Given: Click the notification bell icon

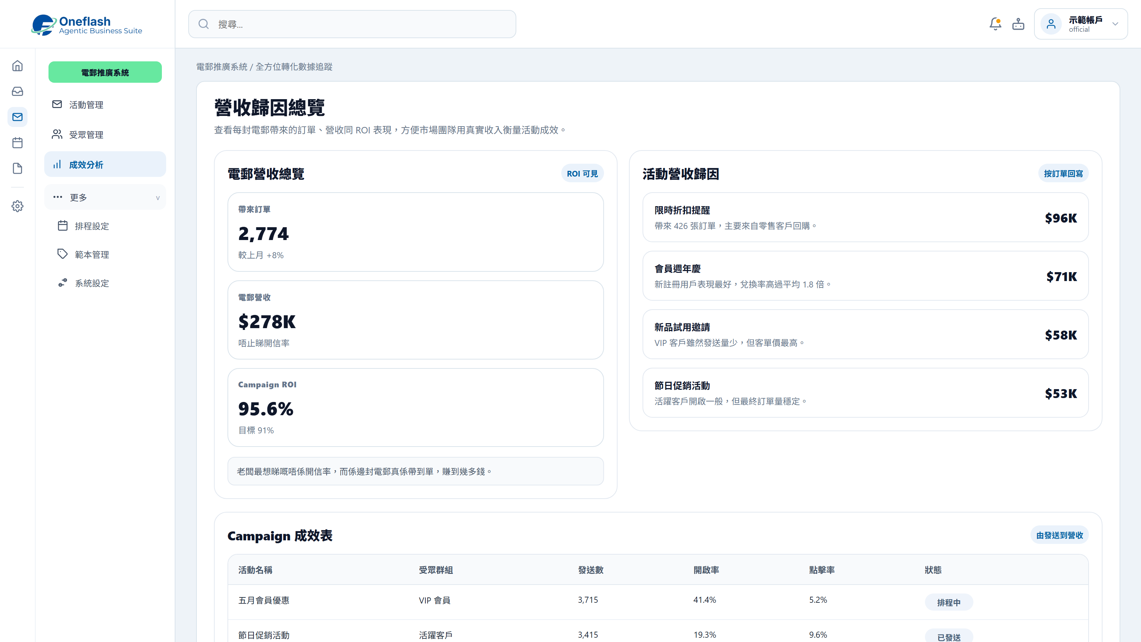Looking at the screenshot, I should coord(995,24).
